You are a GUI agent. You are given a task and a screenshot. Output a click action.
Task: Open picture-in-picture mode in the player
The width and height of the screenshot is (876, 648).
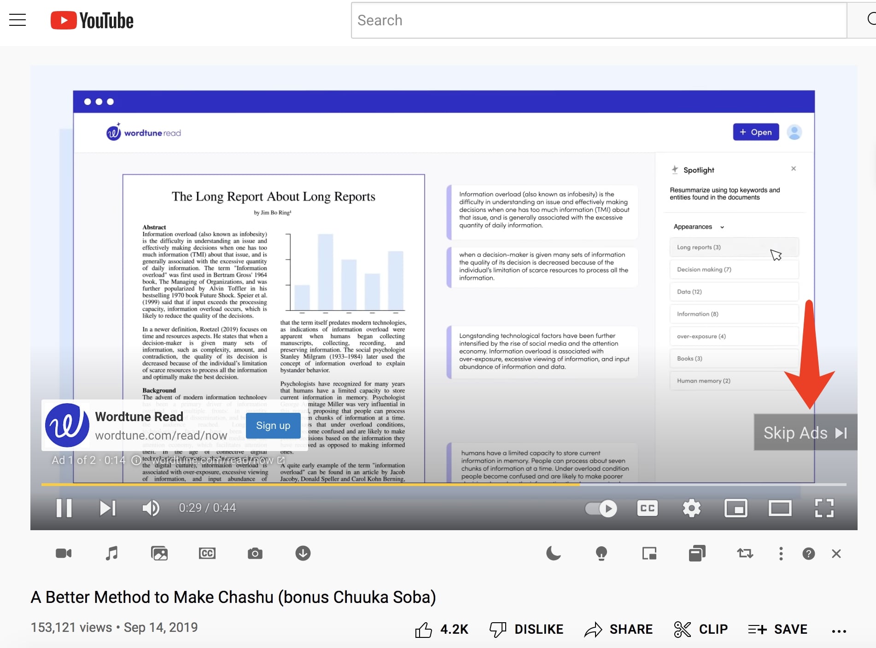tap(736, 508)
